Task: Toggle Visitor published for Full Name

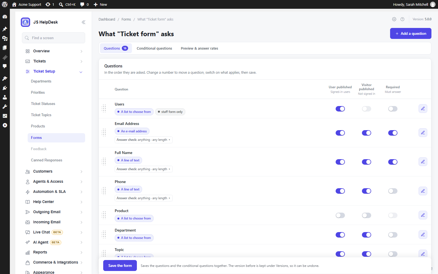Action: (x=367, y=162)
